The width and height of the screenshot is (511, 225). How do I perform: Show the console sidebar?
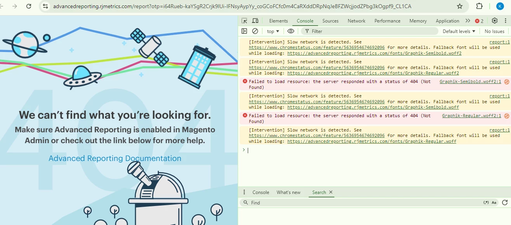[x=244, y=31]
